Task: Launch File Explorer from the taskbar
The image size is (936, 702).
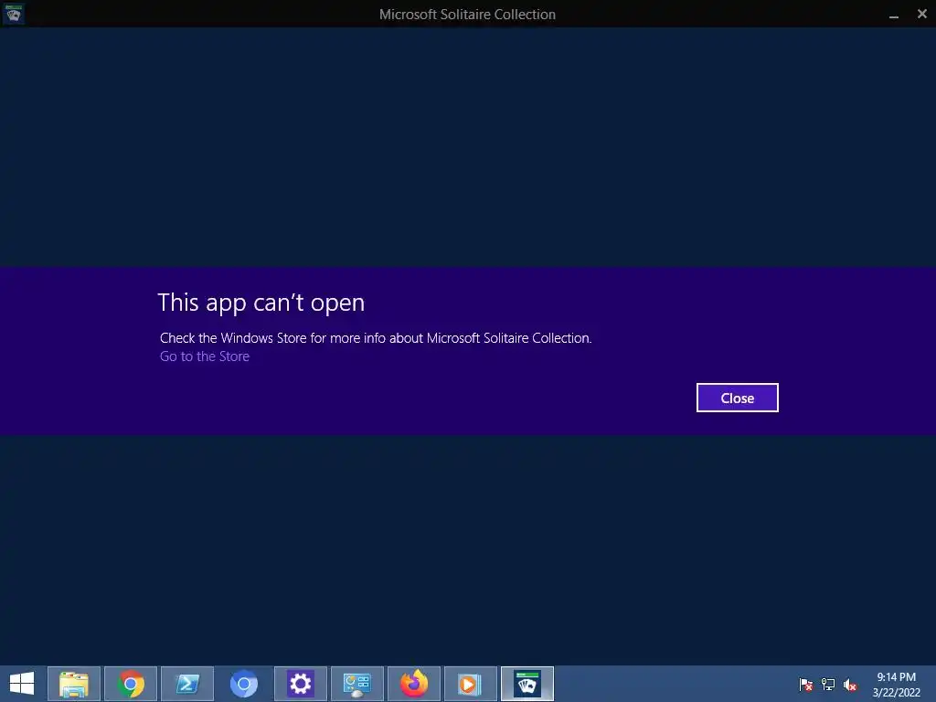Action: pyautogui.click(x=74, y=684)
